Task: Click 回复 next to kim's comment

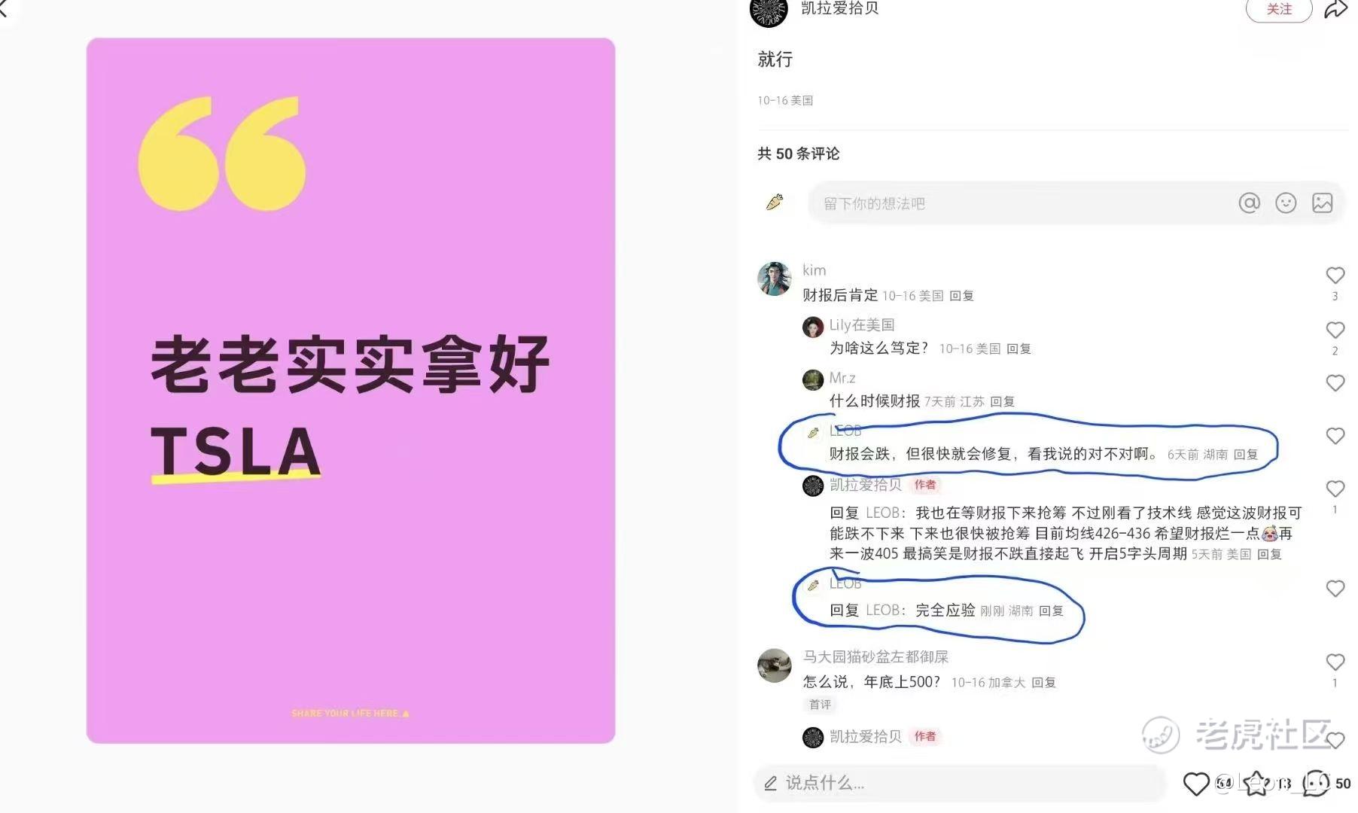Action: tap(961, 296)
